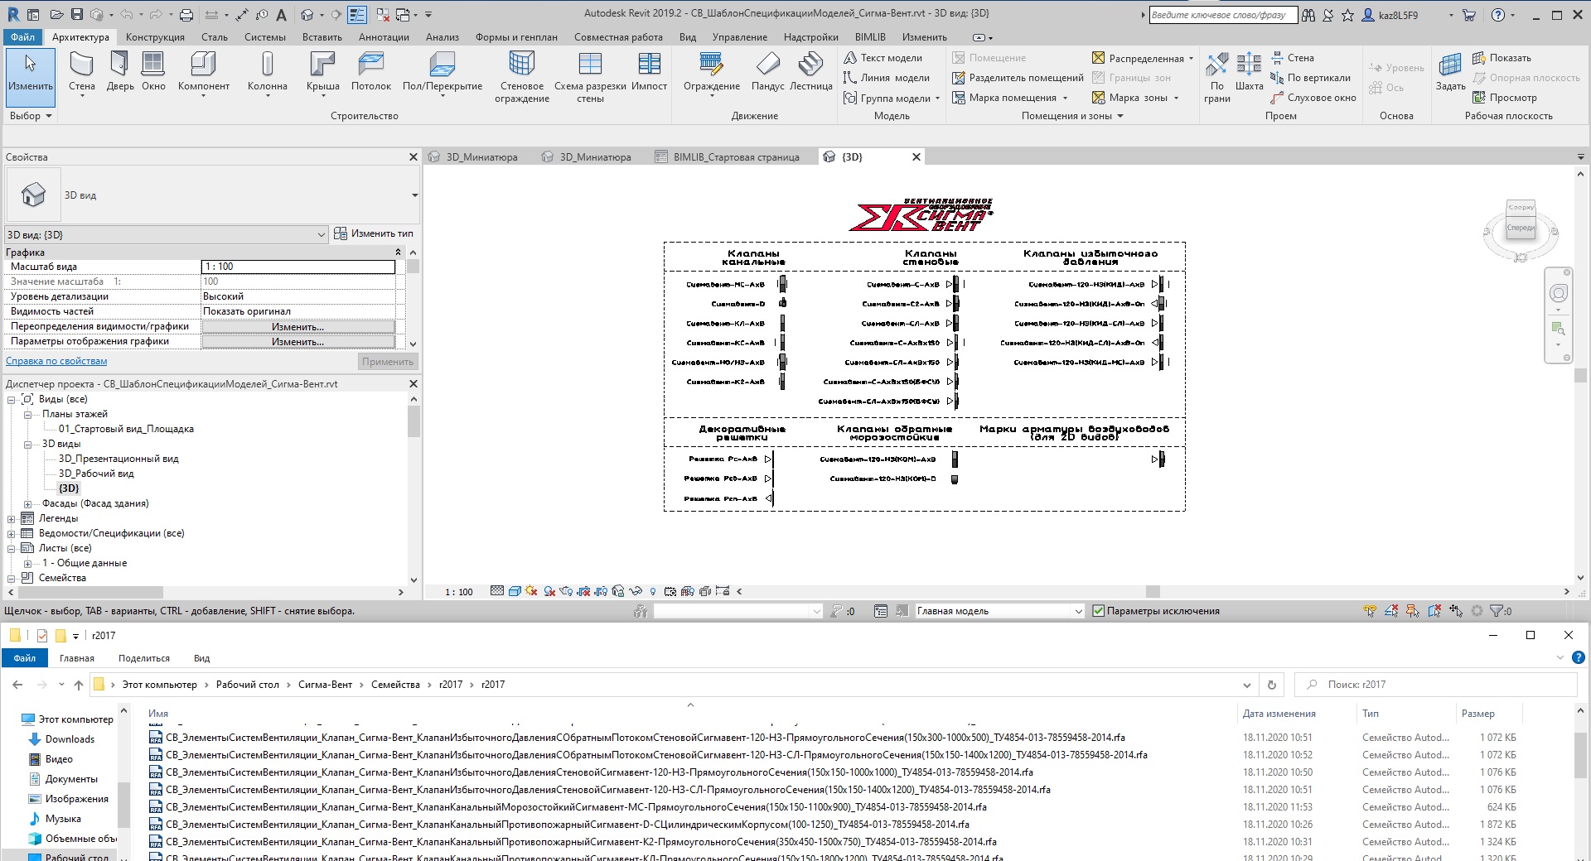Viewport: 1591px width, 861px height.
Task: Switch to BIMLIB_Стартовая страница view tab
Action: coord(736,157)
